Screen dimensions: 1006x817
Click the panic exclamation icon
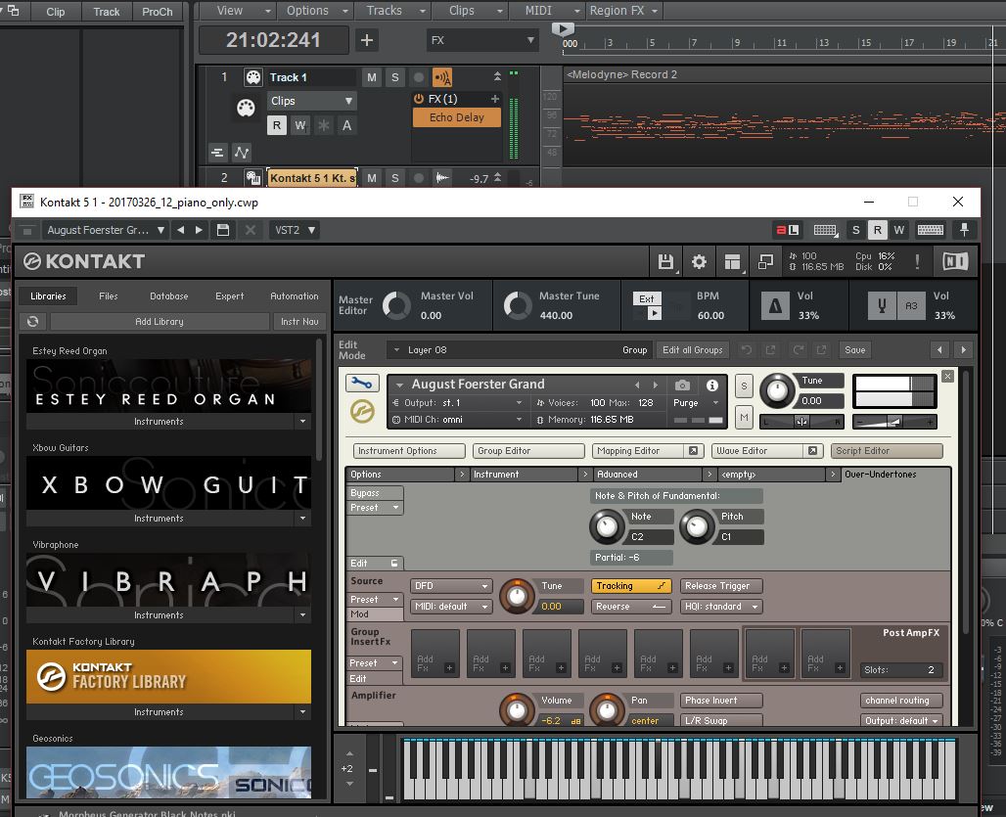pyautogui.click(x=917, y=261)
